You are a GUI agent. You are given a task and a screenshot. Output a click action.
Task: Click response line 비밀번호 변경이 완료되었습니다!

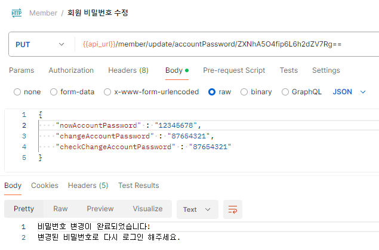[x=94, y=227]
